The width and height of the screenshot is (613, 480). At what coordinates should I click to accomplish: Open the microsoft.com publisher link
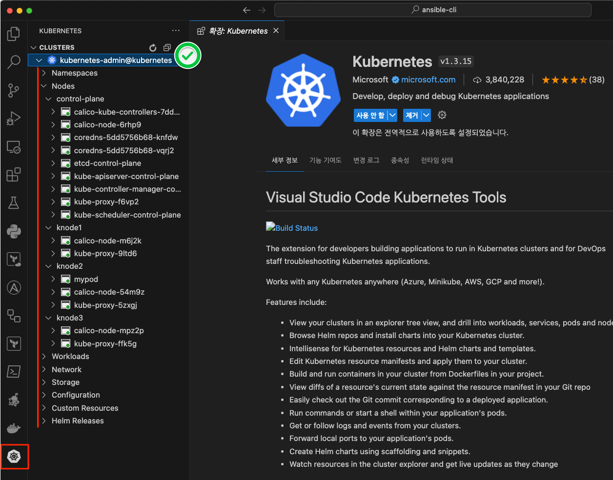click(428, 80)
